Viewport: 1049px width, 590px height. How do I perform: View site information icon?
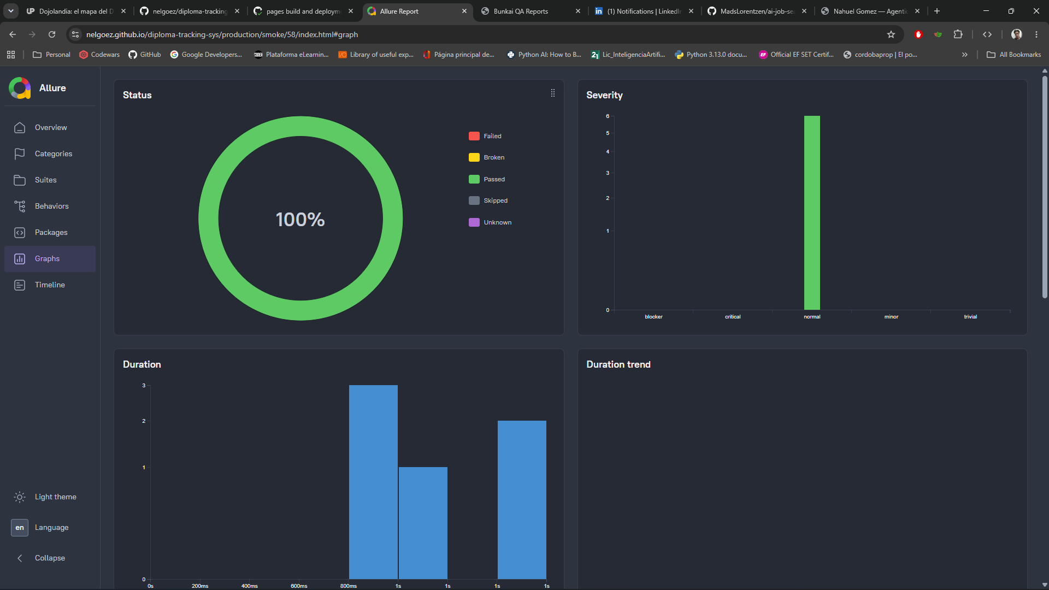(x=75, y=34)
